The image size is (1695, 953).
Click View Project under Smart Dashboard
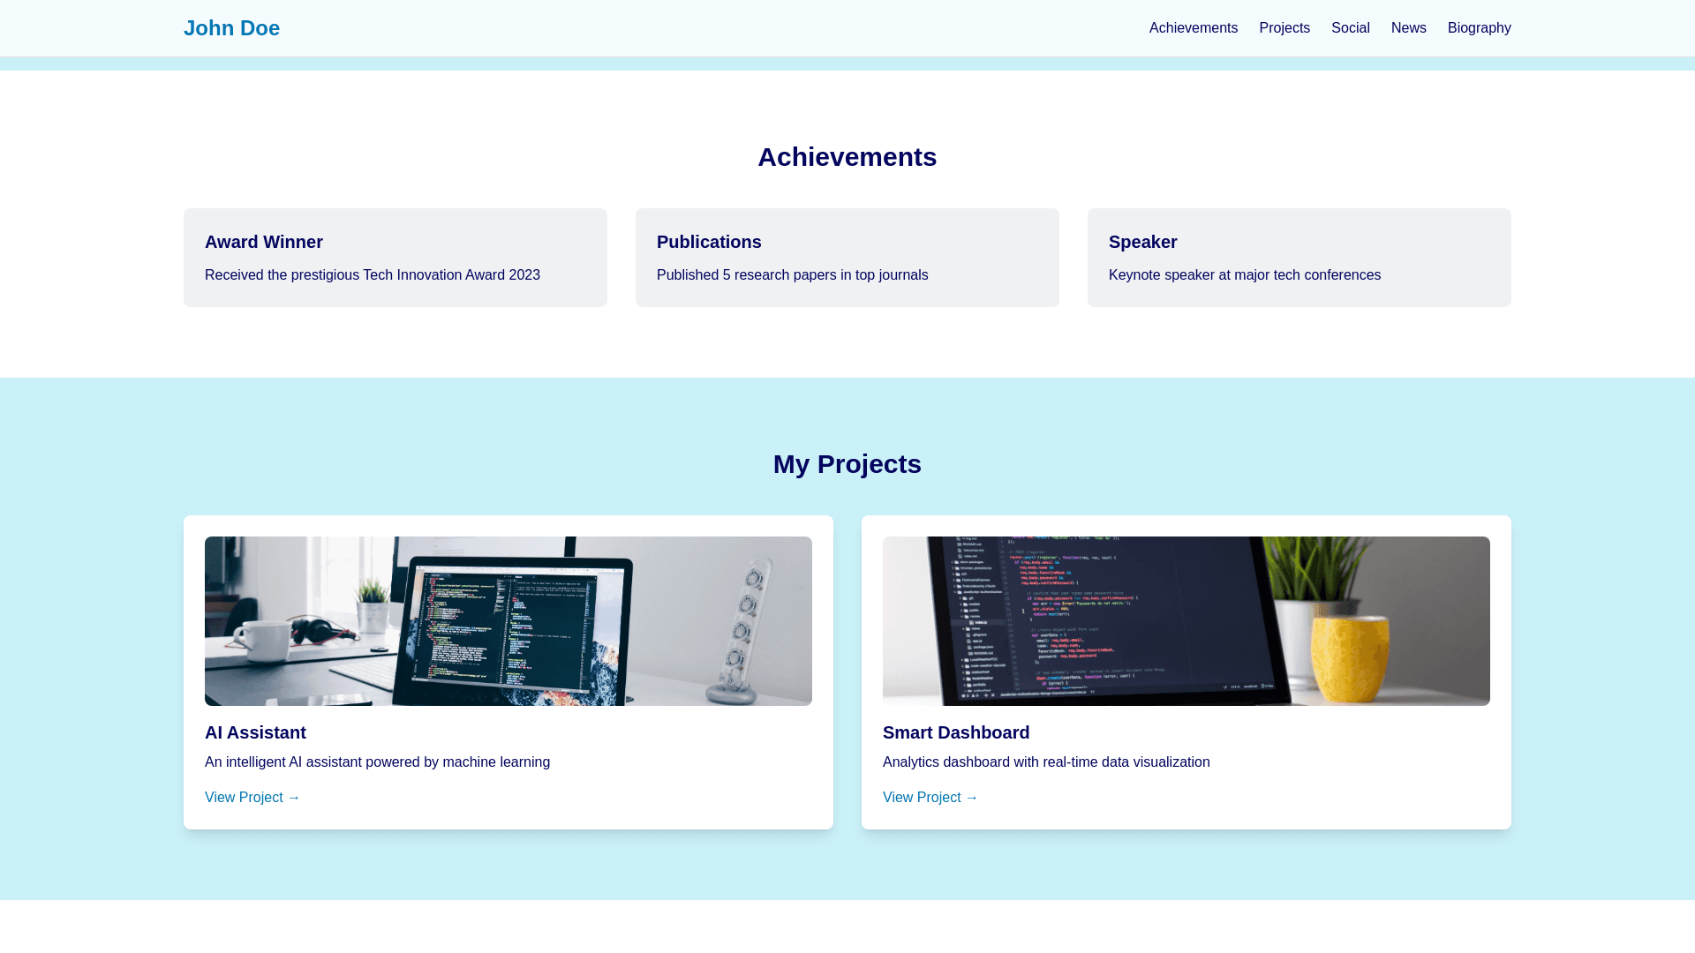[930, 797]
